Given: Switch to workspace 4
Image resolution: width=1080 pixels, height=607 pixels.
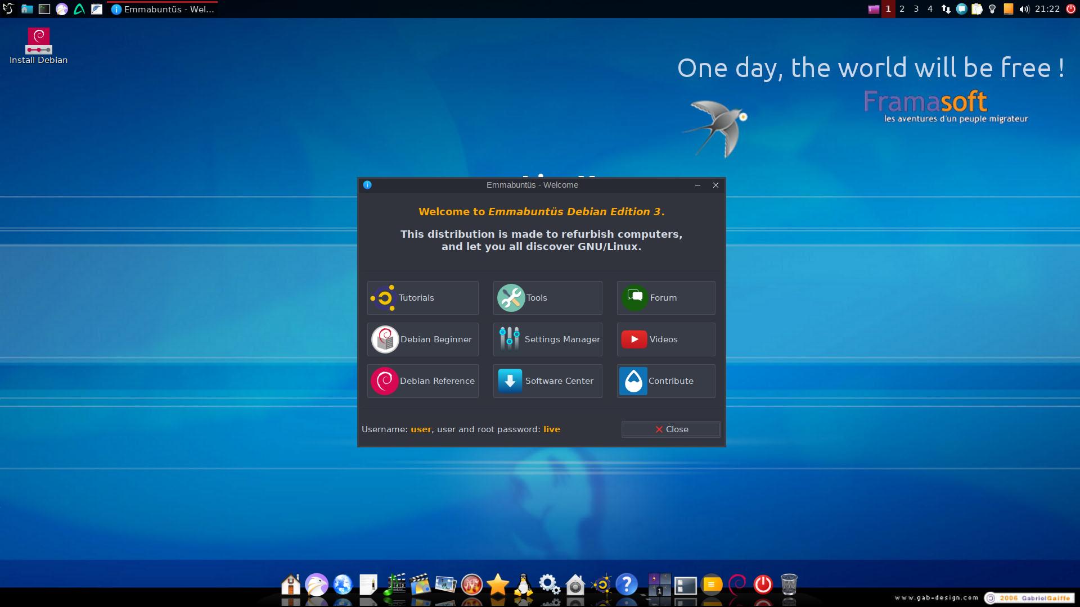Looking at the screenshot, I should click(x=930, y=9).
